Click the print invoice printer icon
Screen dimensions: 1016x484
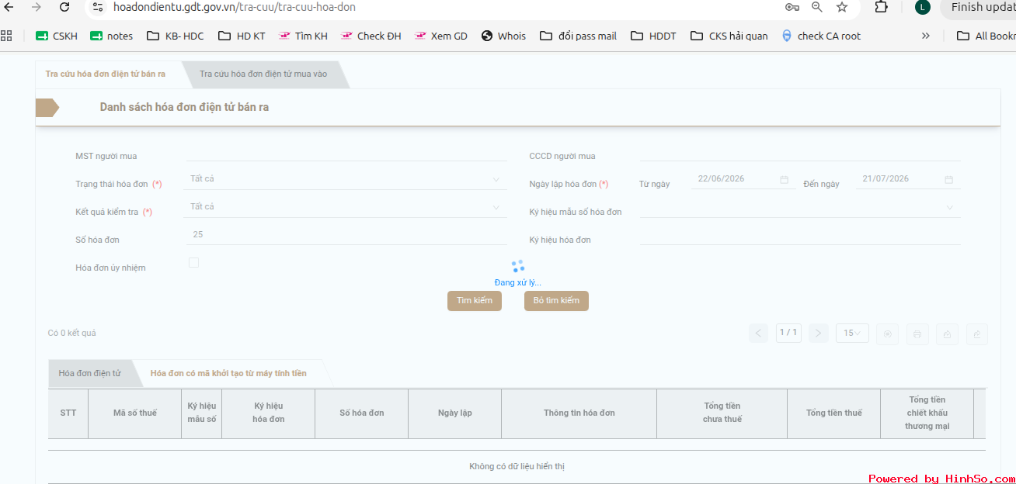pos(917,334)
